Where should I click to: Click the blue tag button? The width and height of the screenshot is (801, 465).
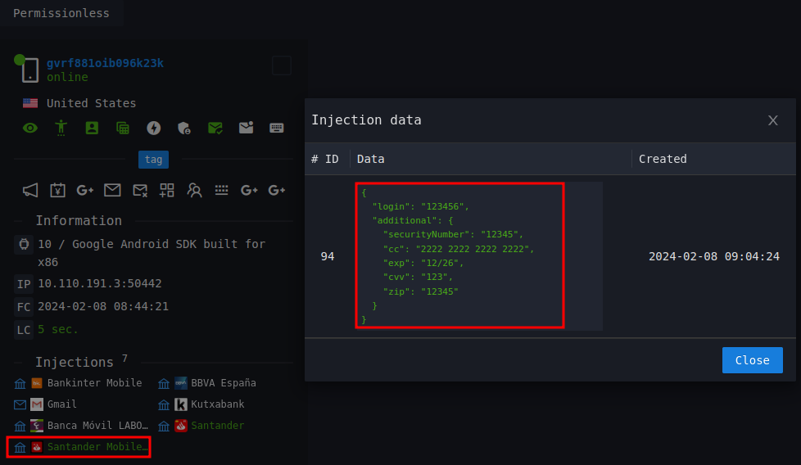coord(153,160)
